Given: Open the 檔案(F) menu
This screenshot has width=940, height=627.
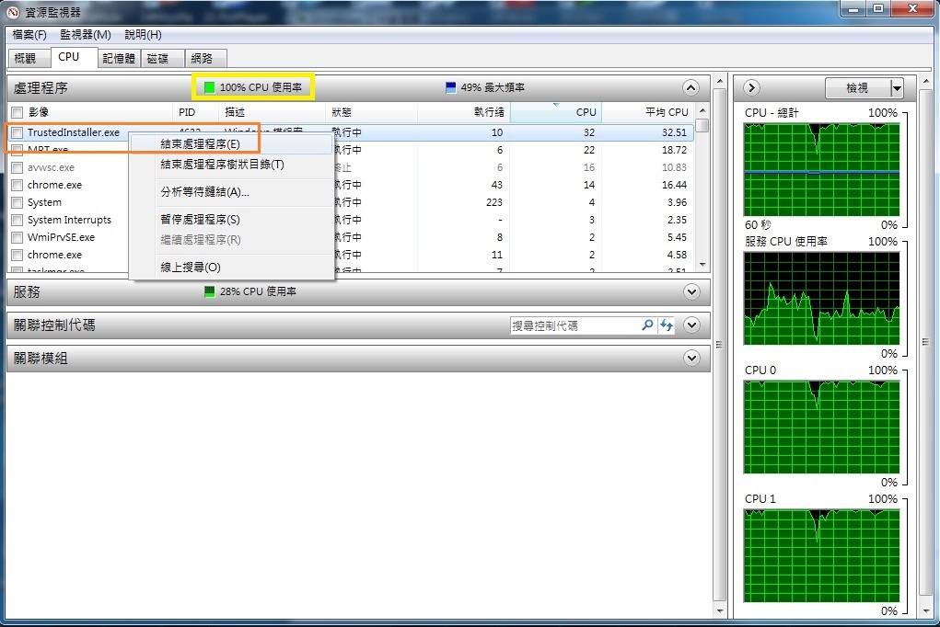Looking at the screenshot, I should click(29, 35).
